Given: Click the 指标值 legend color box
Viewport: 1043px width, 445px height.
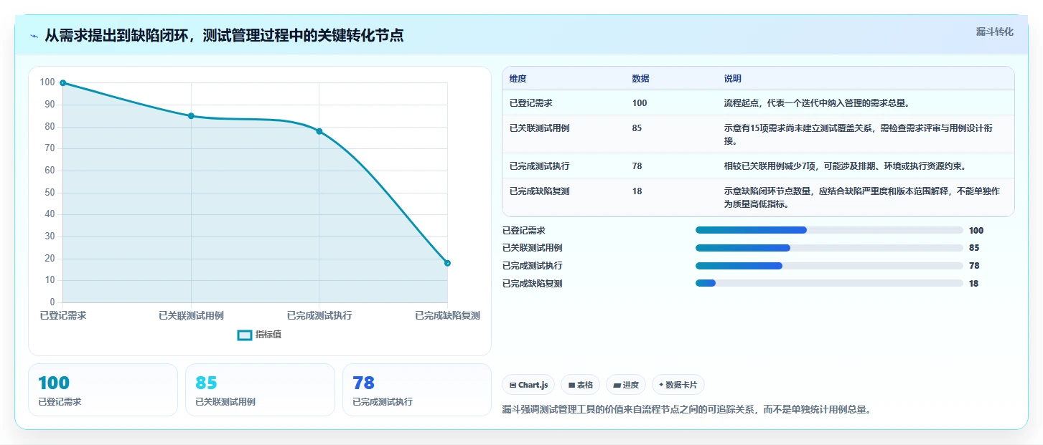Looking at the screenshot, I should tap(244, 335).
